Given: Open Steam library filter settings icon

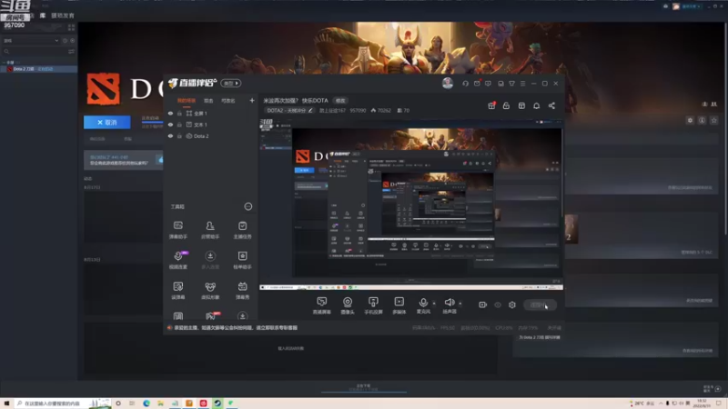Looking at the screenshot, I should point(71,52).
